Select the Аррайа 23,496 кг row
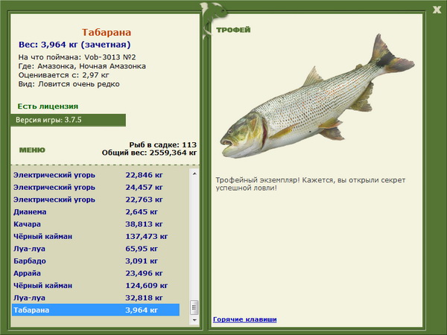The image size is (447, 335). 96,273
